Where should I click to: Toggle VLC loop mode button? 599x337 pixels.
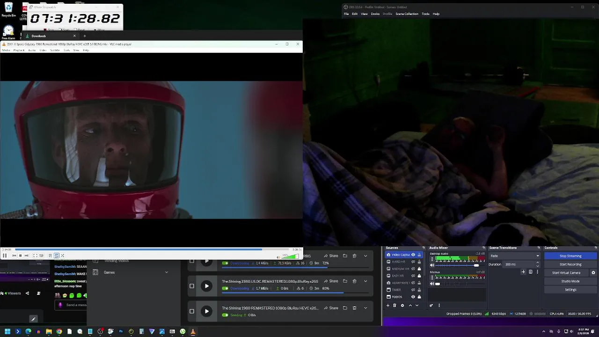point(56,256)
